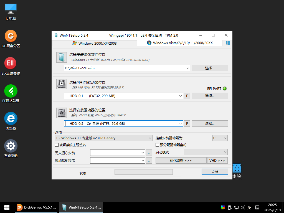The height and width of the screenshot is (213, 284).
Task: Browse driver folder with ... button
Action: [x=149, y=161]
